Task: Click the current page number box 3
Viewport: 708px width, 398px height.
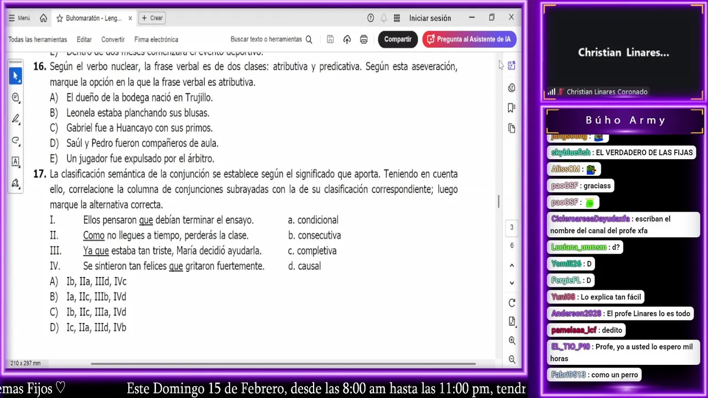Action: 512,227
